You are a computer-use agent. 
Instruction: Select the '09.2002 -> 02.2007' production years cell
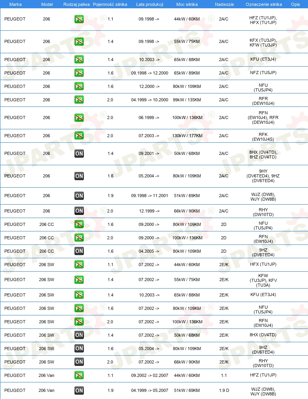(150, 375)
